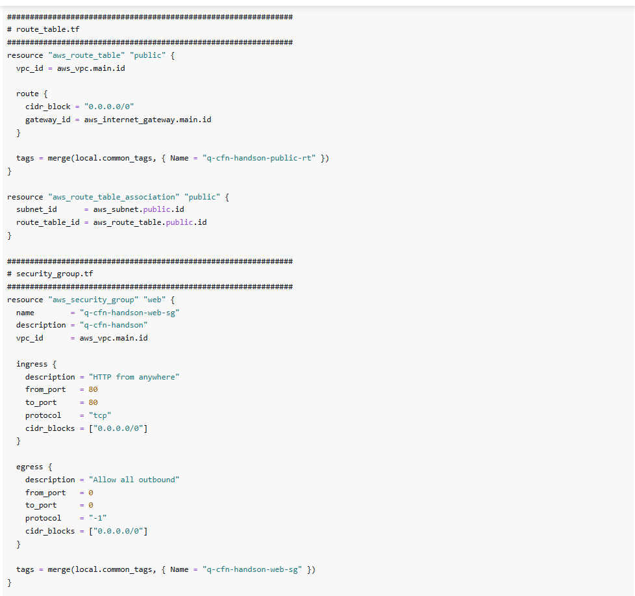The height and width of the screenshot is (596, 635).
Task: Click the subnet_id attribute name
Action: [36, 210]
